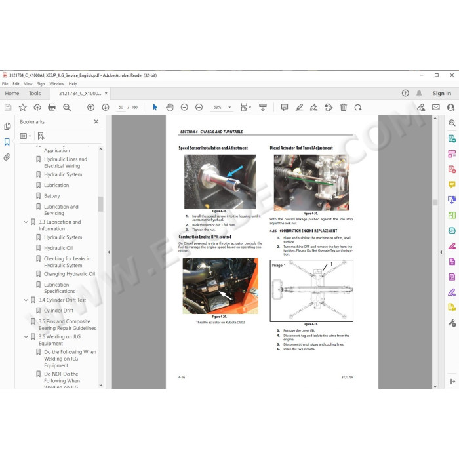459x459 pixels.
Task: Select the highlight text pen
Action: click(x=299, y=108)
